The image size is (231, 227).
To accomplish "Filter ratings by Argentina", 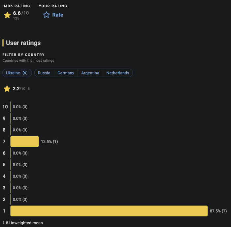I will pos(90,73).
